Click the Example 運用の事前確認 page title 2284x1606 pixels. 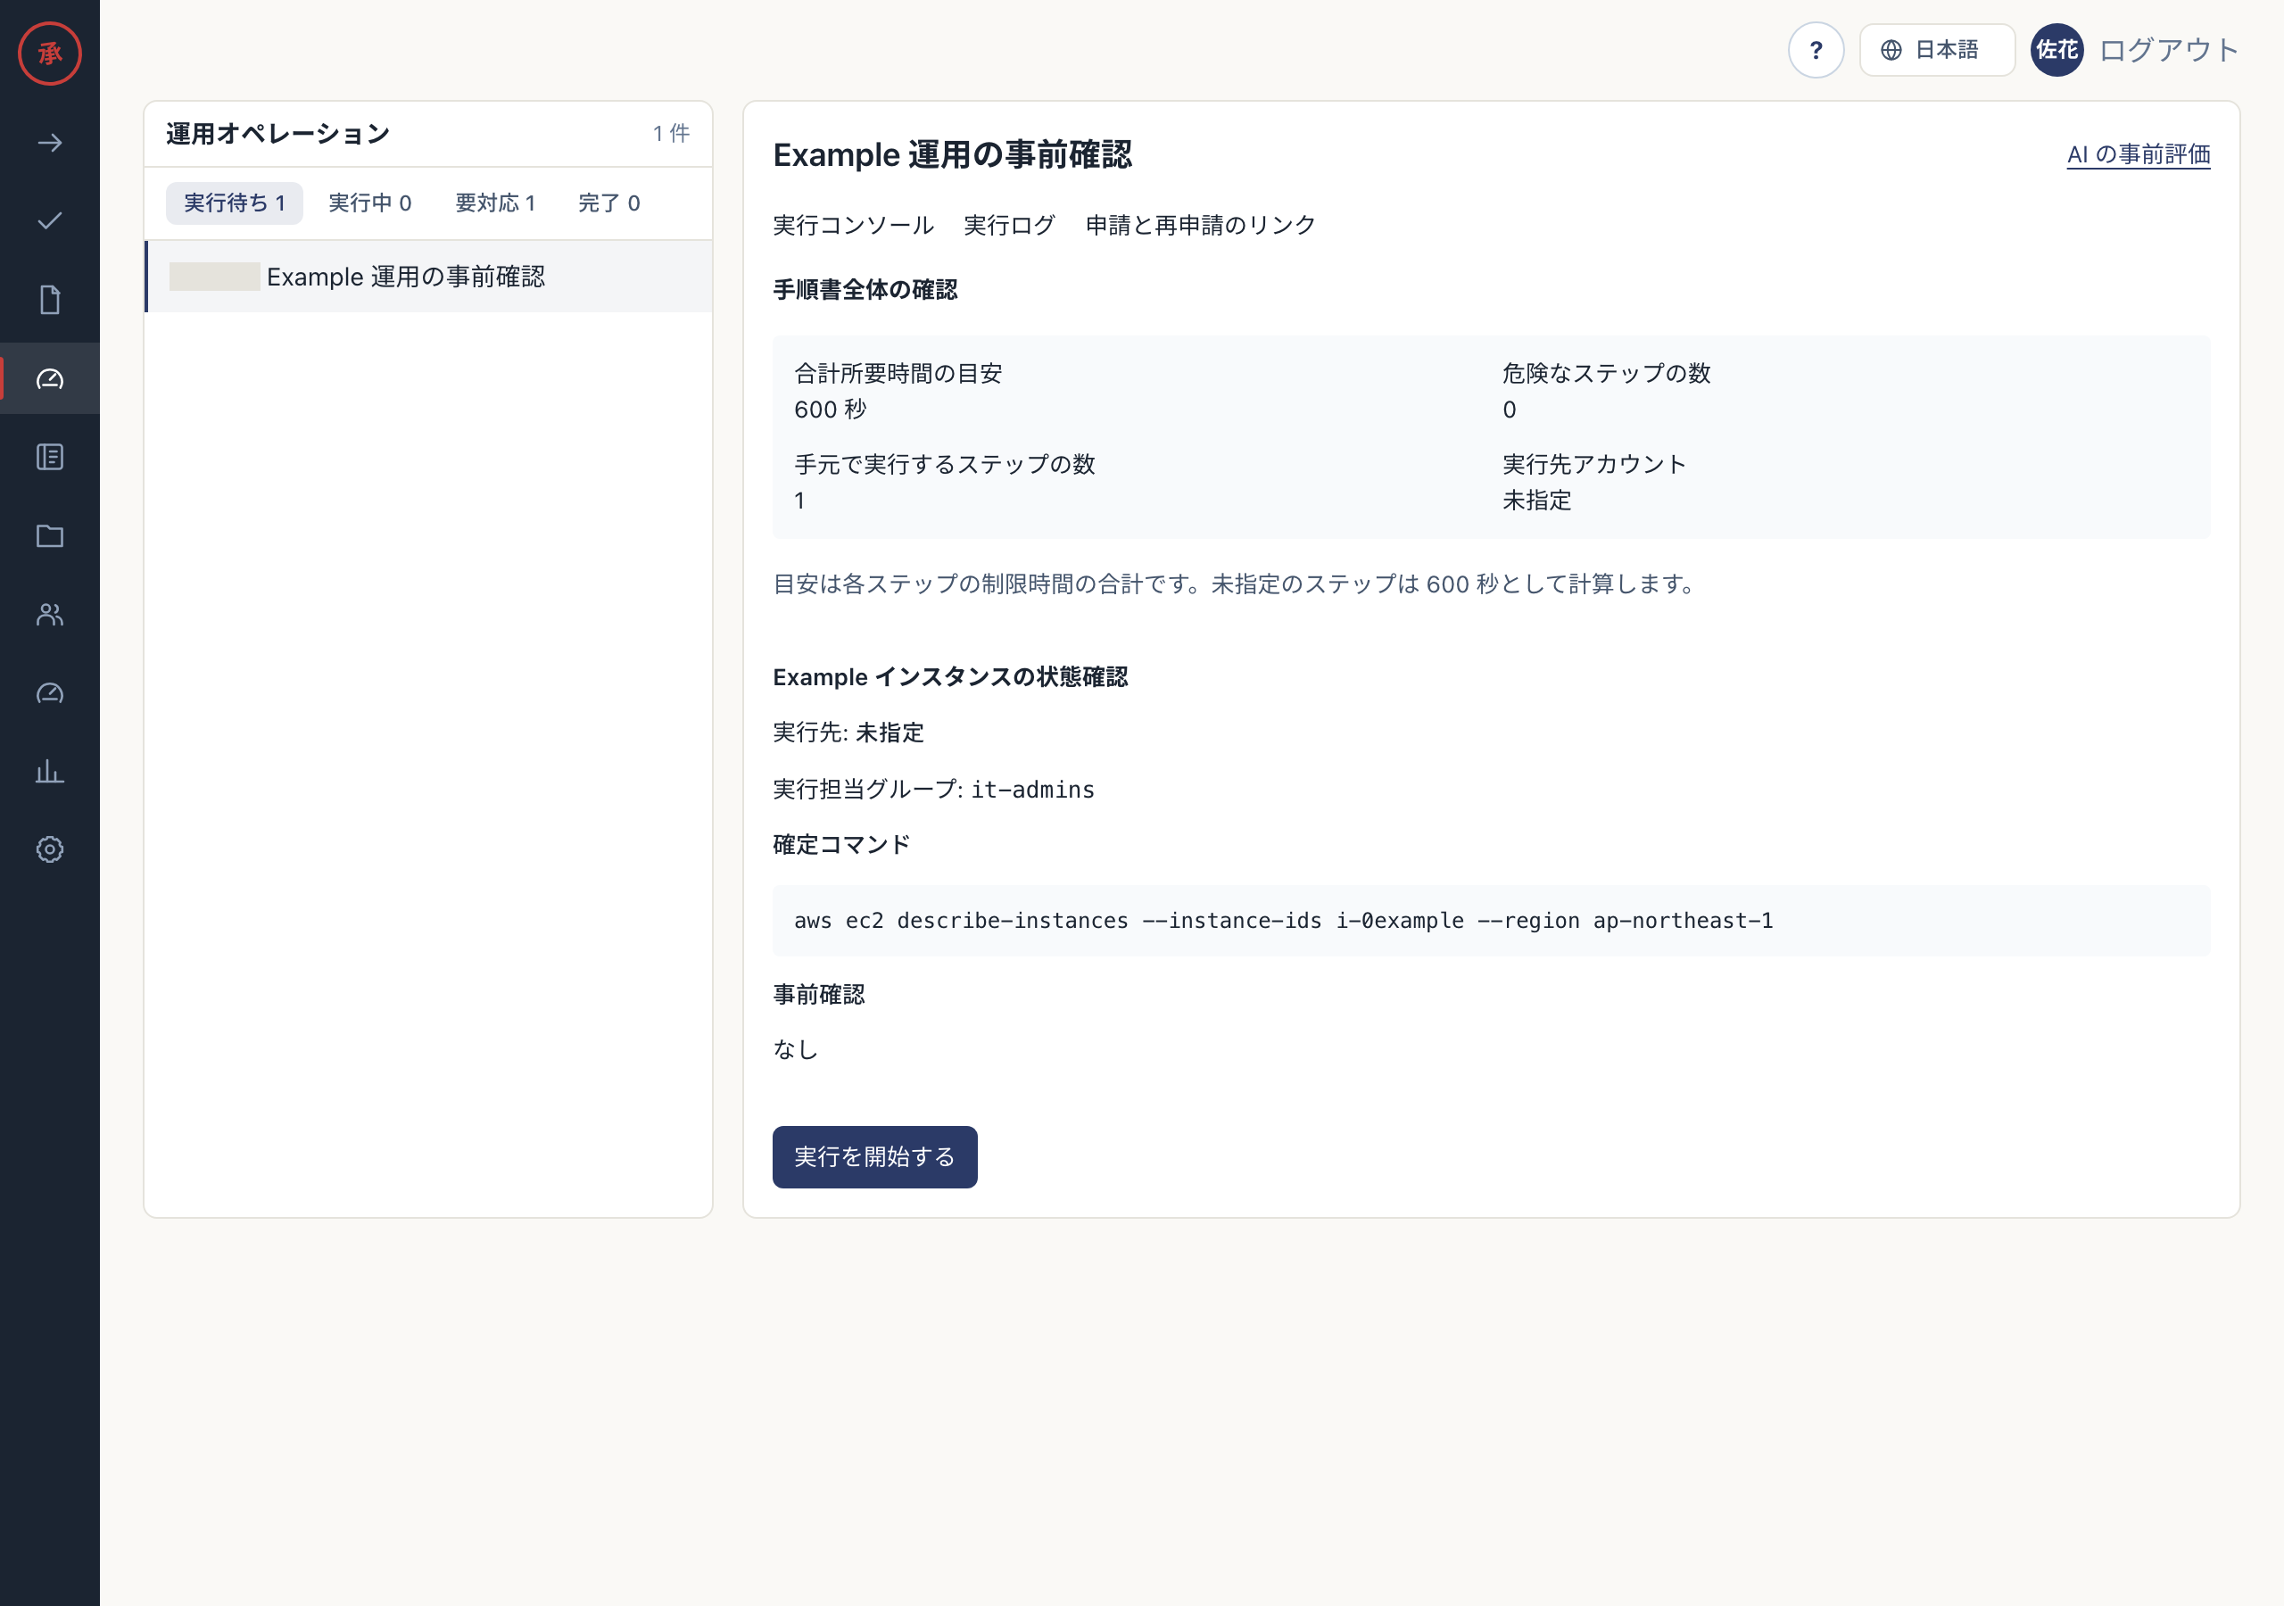click(952, 154)
